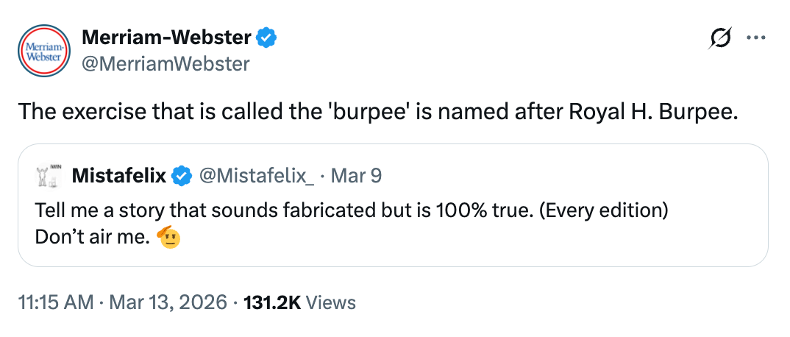This screenshot has width=790, height=337.
Task: Click Merriam-Webster's blue verified badge
Action: (x=266, y=37)
